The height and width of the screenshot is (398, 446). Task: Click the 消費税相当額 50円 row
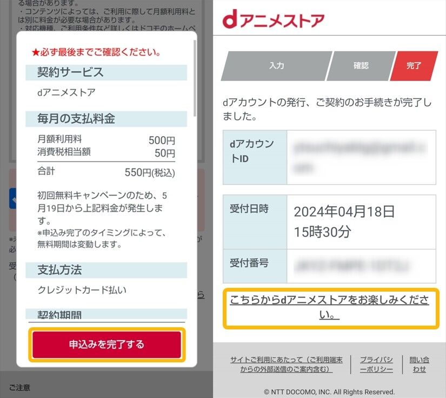click(106, 152)
